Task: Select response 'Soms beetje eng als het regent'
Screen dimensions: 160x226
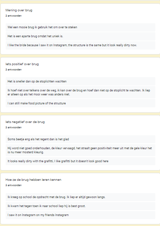Action: click(80, 139)
